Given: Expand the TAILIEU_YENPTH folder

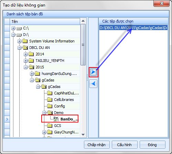Looking at the screenshot, I should coord(25,61).
